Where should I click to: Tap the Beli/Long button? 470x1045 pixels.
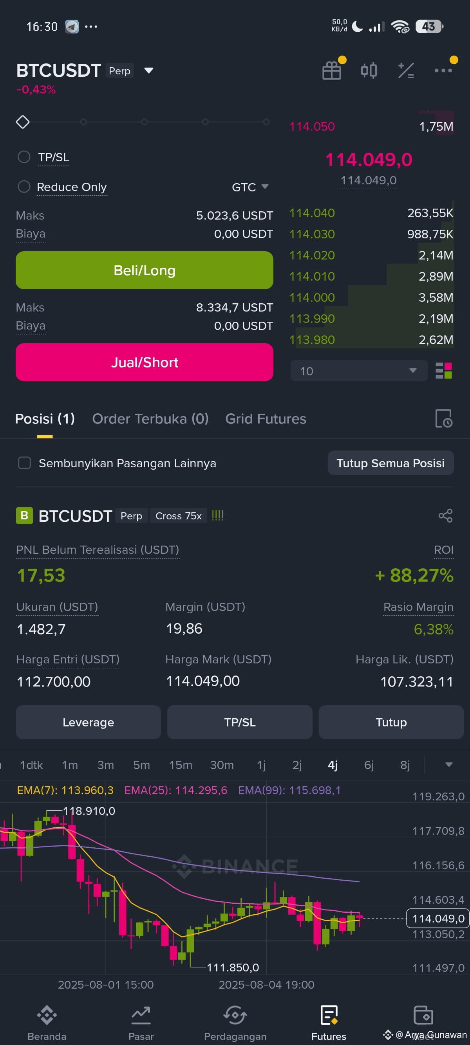[145, 270]
